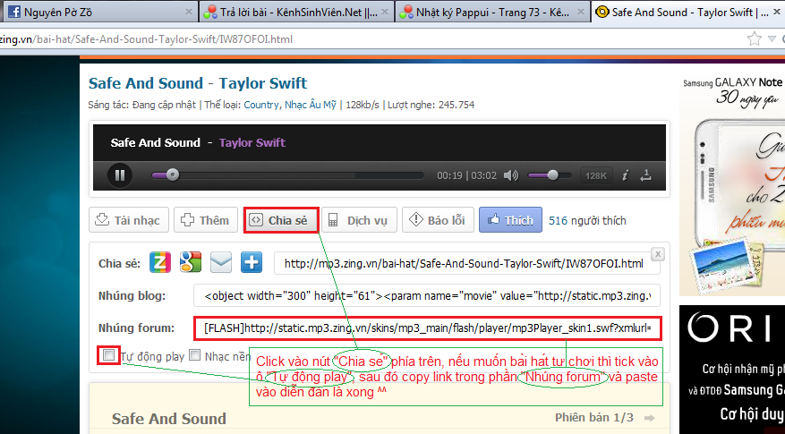Click the Samsung Galaxy Note advertisement
Image resolution: width=785 pixels, height=434 pixels.
click(732, 185)
